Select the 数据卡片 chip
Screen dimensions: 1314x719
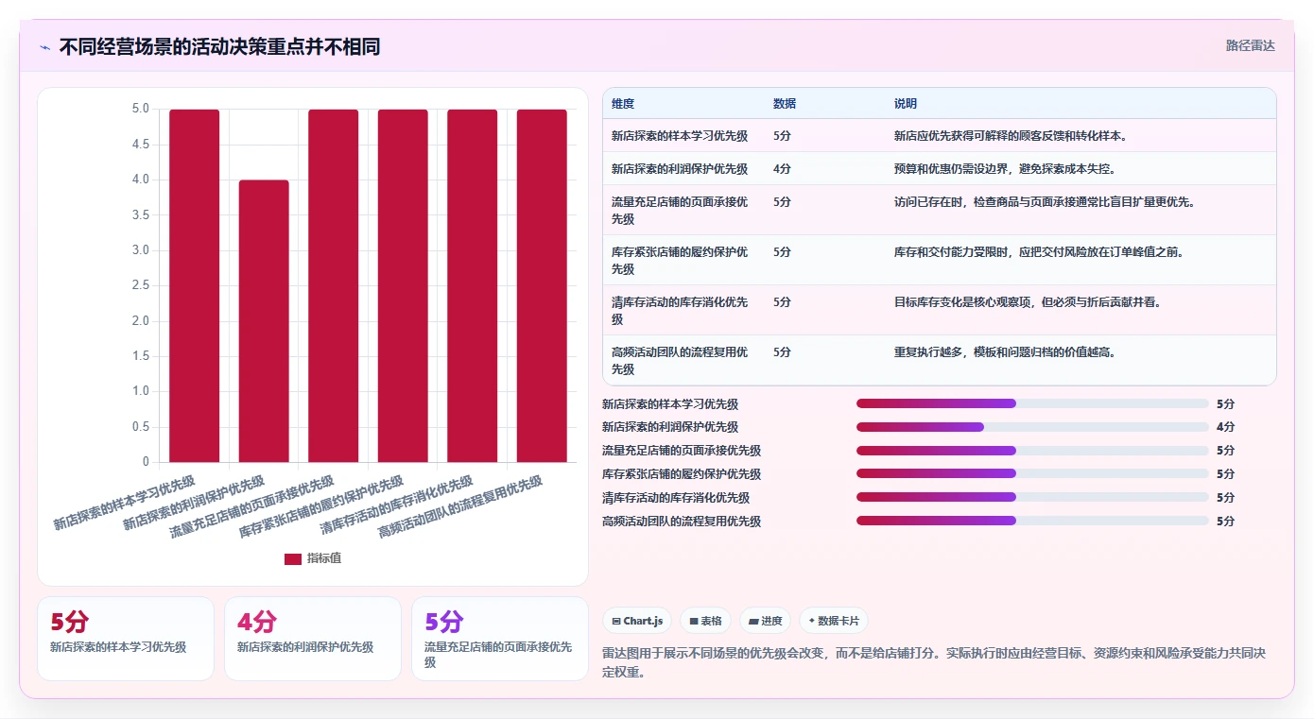click(x=834, y=621)
